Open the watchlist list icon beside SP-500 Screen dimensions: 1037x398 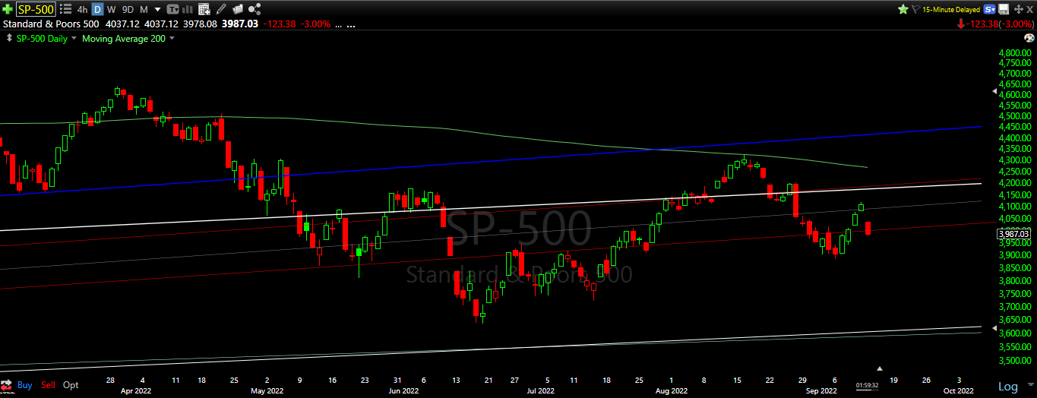[65, 9]
